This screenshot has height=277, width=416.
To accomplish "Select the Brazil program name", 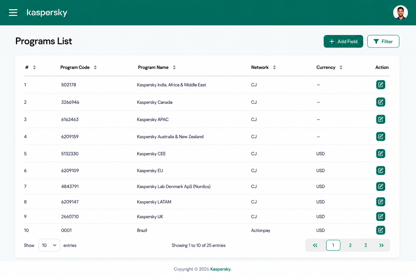I will [x=142, y=230].
